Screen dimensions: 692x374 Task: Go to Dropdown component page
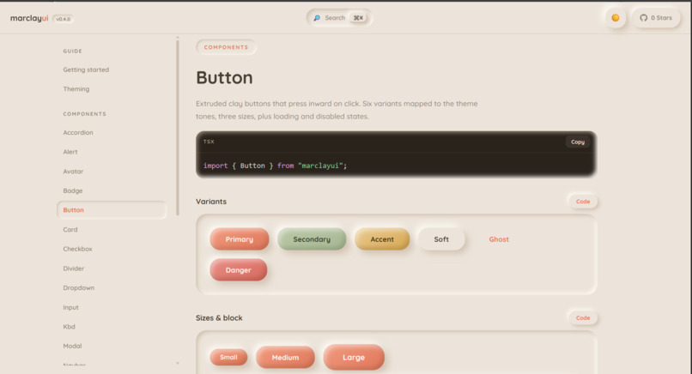[78, 287]
